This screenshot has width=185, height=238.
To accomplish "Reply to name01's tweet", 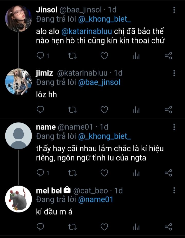I will [41, 173].
